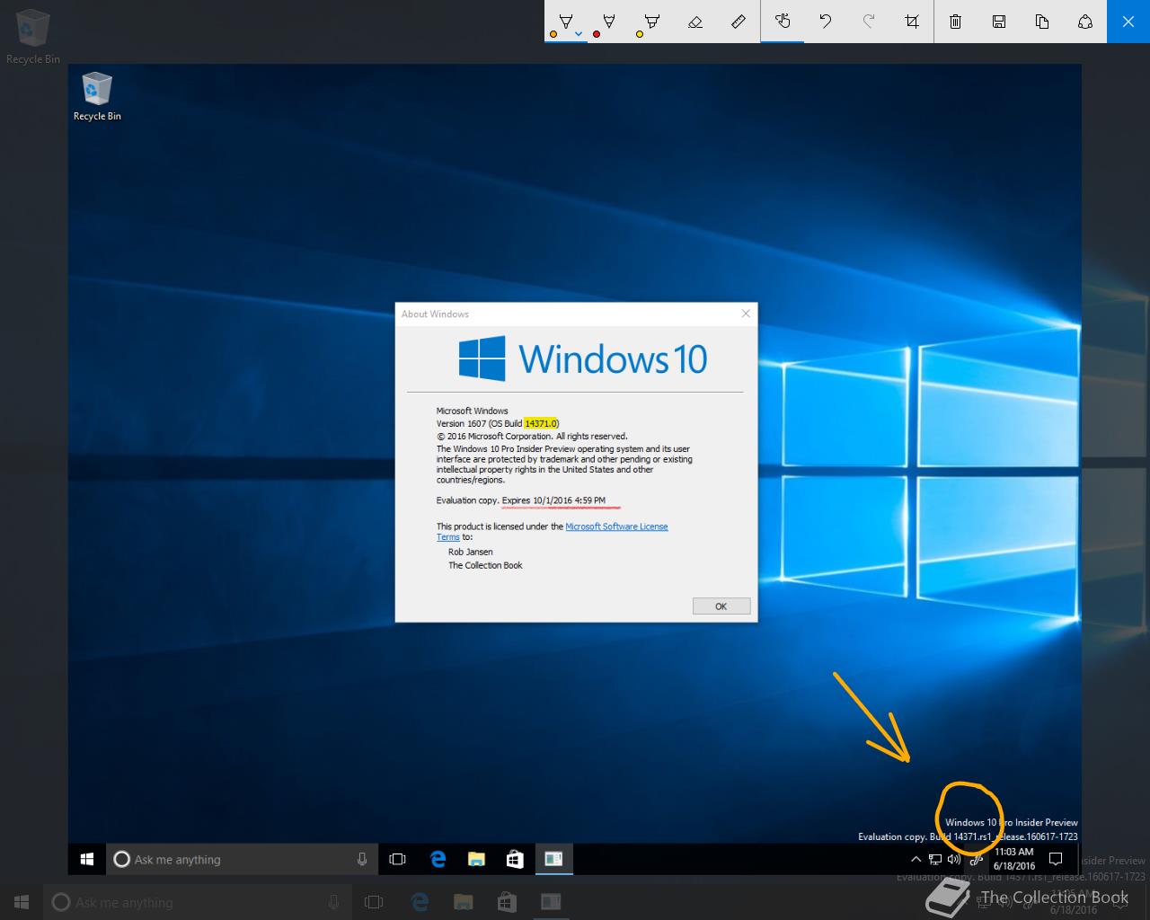Close the About Windows dialog
1150x920 pixels.
point(746,314)
